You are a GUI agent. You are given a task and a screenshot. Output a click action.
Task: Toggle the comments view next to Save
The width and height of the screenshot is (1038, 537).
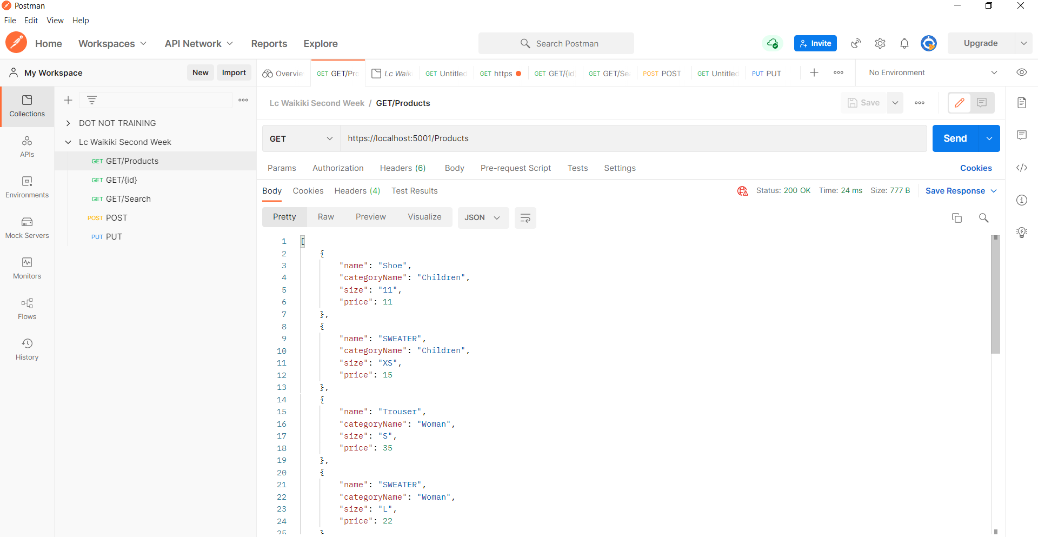pyautogui.click(x=982, y=102)
